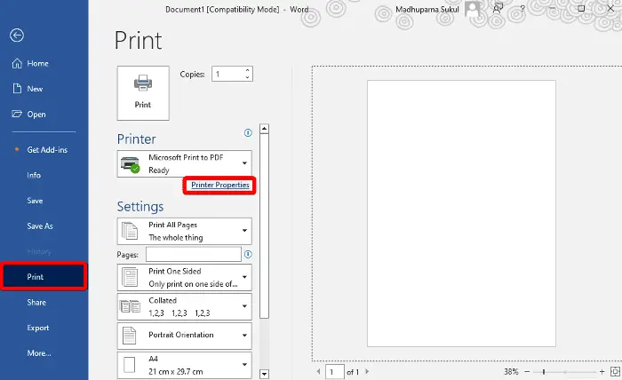The image size is (622, 380).
Task: Click the Pages range input field
Action: (194, 255)
